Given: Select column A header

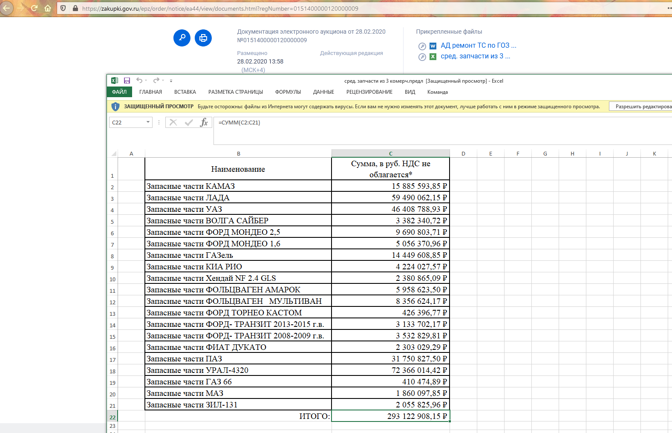Looking at the screenshot, I should pos(131,154).
